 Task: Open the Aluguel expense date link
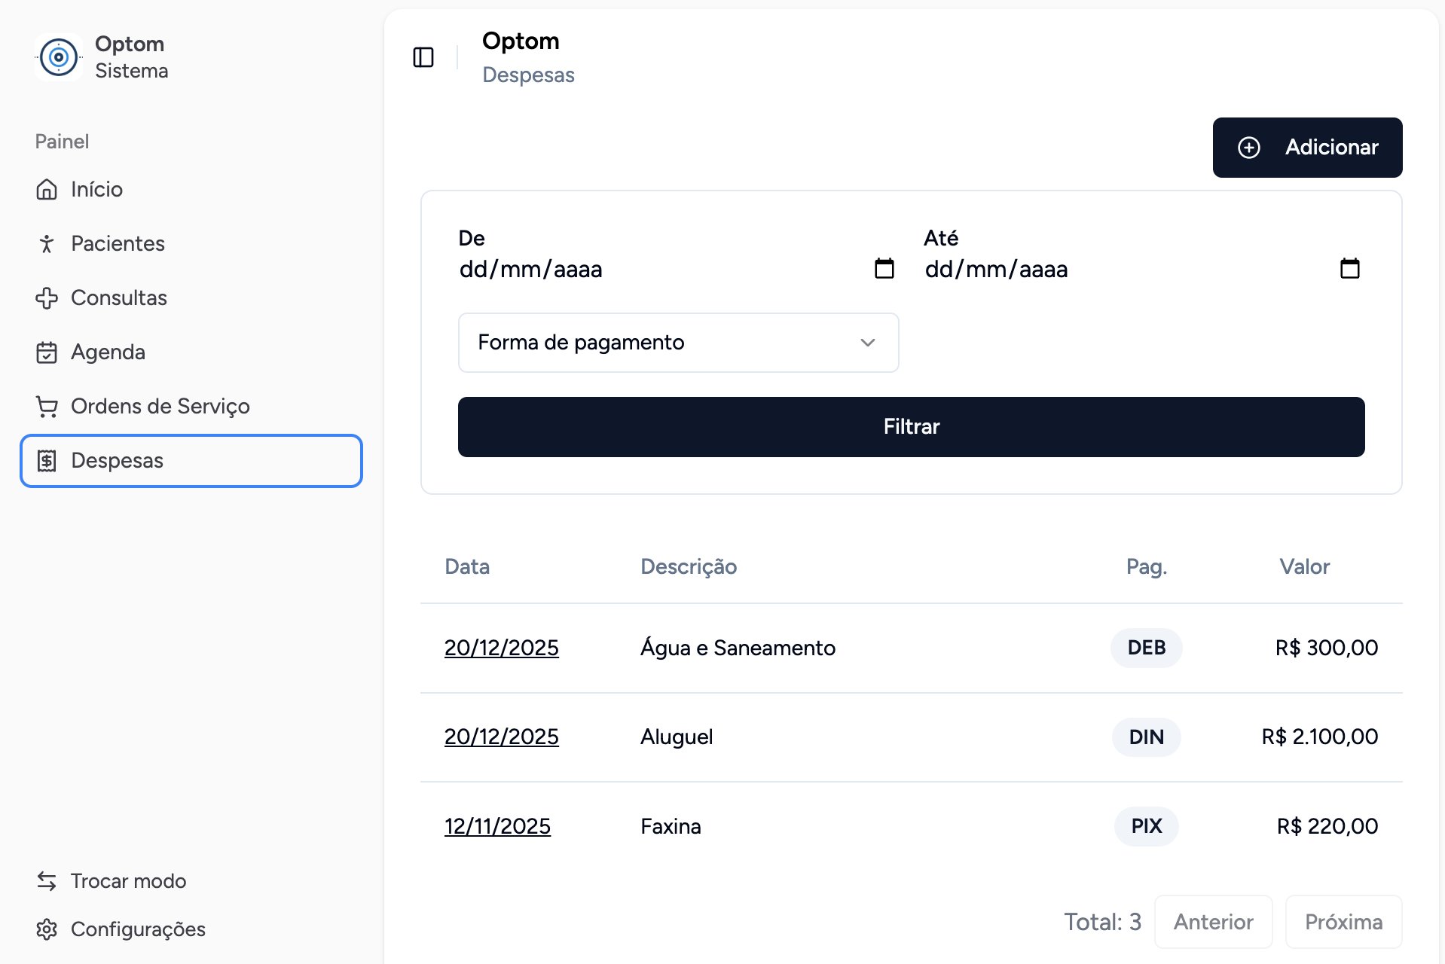pyautogui.click(x=501, y=737)
